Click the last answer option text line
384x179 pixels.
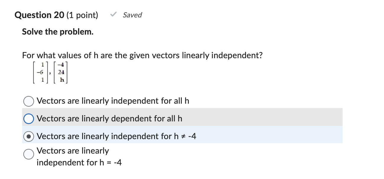click(x=79, y=162)
